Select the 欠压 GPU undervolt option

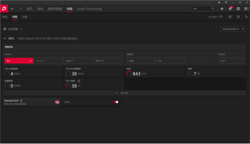pyautogui.click(x=49, y=61)
